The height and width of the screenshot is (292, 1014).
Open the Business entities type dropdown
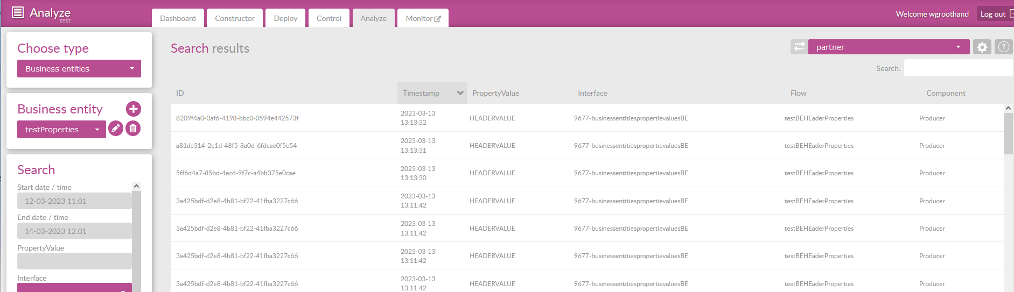(79, 69)
